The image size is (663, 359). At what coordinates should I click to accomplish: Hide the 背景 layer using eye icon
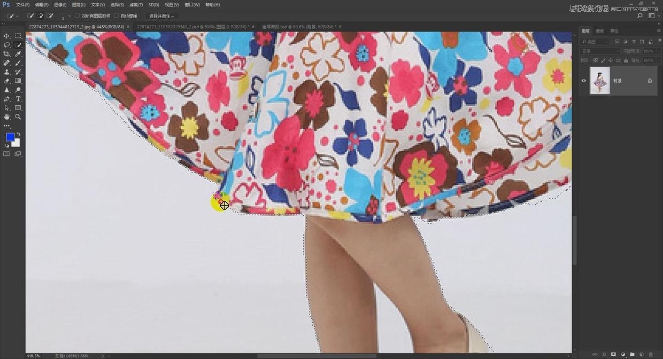(x=583, y=81)
